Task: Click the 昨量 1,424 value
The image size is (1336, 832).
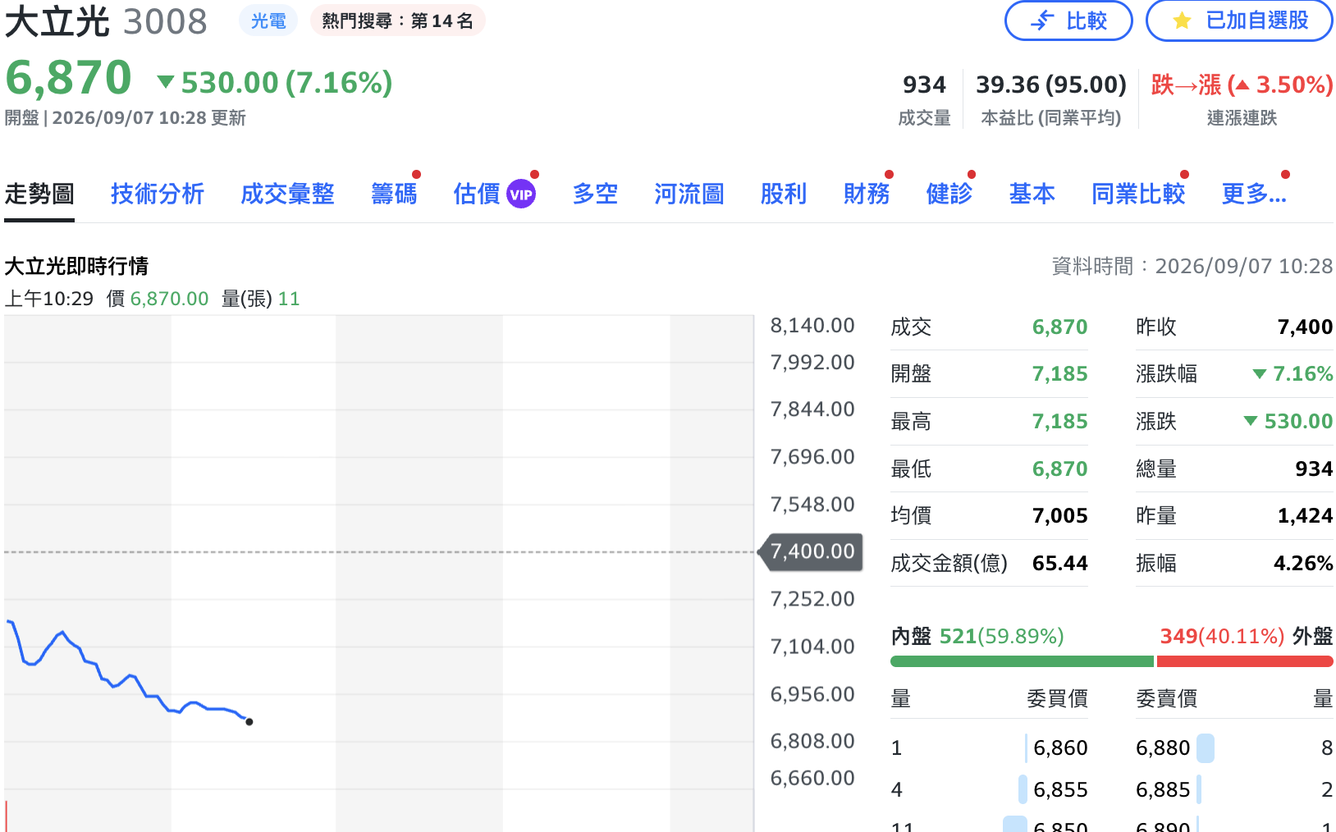Action: (1305, 516)
